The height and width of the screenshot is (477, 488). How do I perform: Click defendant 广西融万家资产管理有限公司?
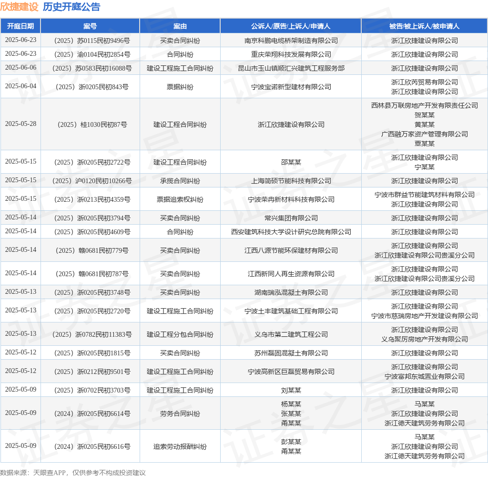[425, 134]
